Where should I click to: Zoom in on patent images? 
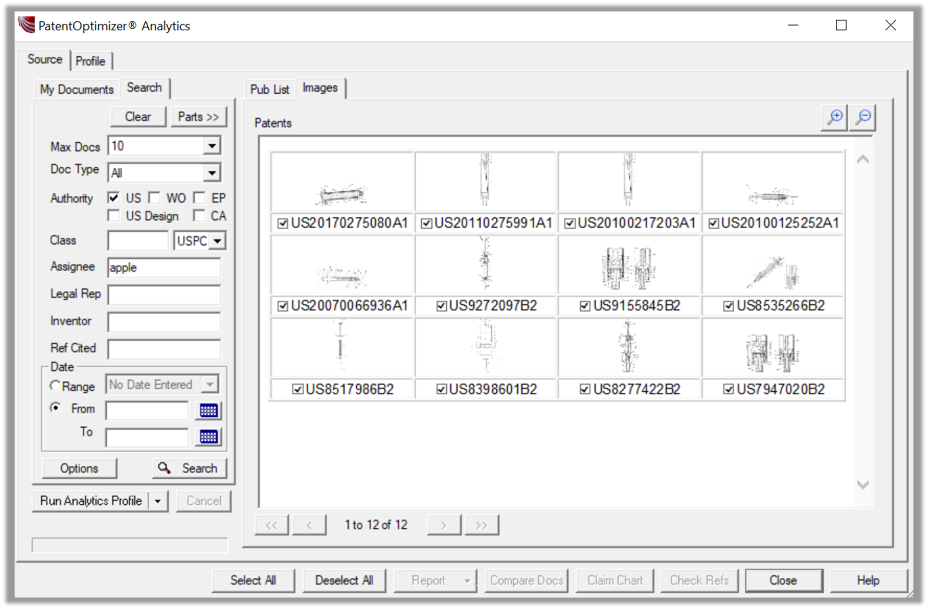(x=834, y=117)
